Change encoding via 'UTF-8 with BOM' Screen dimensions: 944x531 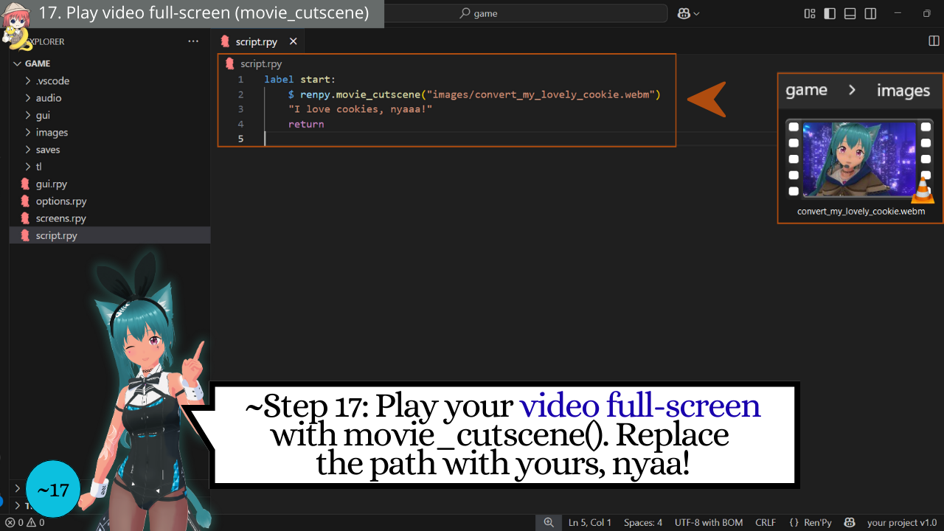tap(709, 523)
